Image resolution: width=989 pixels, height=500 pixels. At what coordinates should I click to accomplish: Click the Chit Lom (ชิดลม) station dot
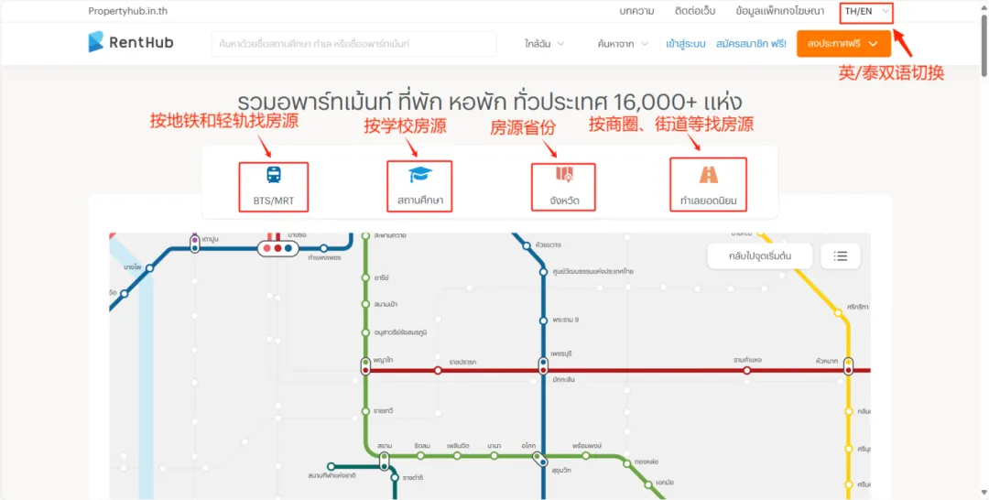pos(420,456)
